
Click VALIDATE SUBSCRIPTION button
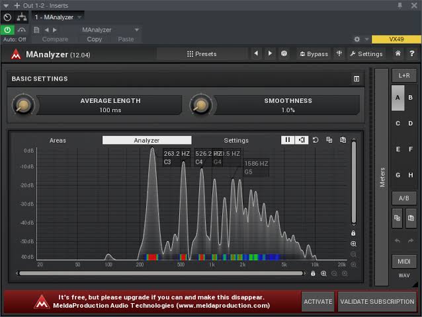pyautogui.click(x=377, y=302)
